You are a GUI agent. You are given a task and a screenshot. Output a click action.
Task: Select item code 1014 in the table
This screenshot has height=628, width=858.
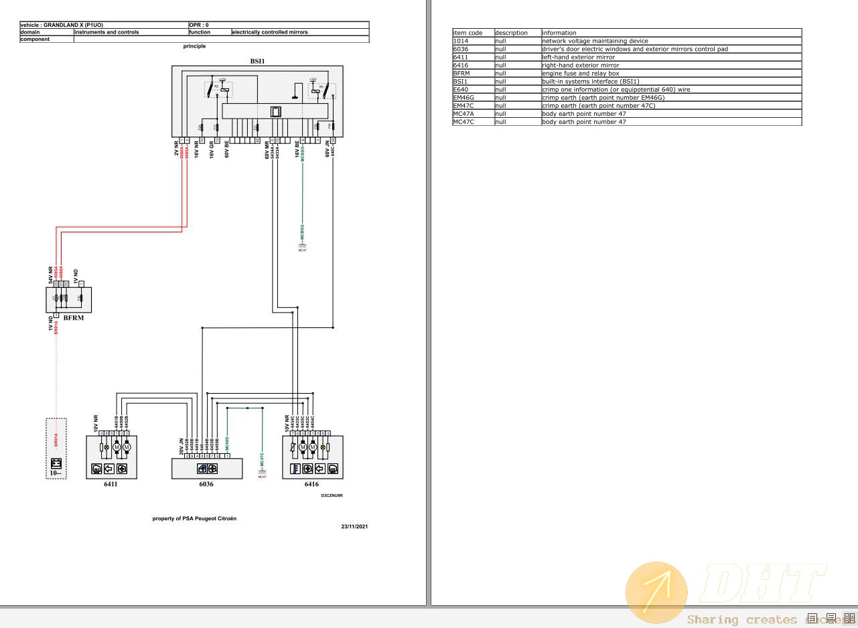(x=473, y=41)
